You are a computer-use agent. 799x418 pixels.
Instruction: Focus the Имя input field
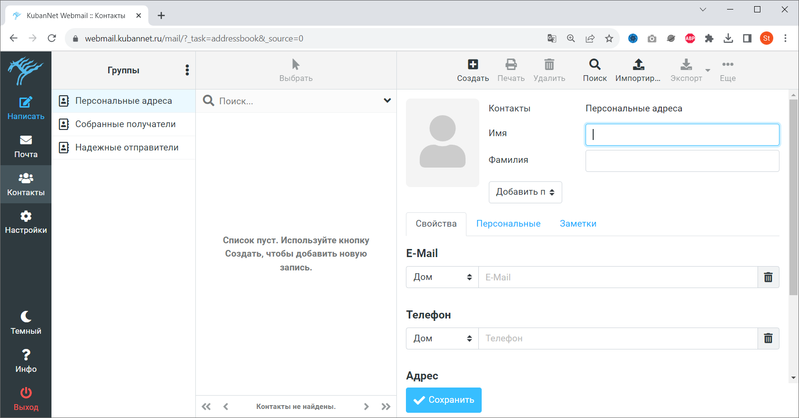[x=682, y=135]
